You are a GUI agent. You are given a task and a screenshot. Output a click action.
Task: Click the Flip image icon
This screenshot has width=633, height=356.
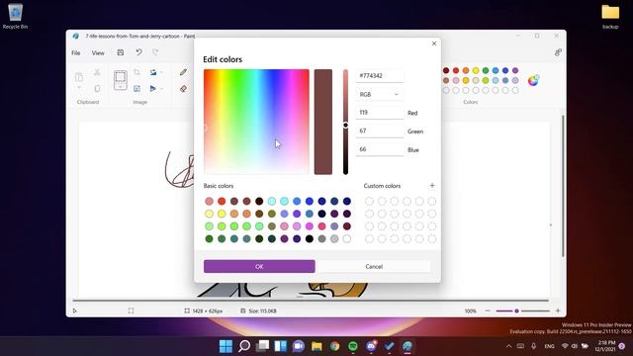[153, 88]
